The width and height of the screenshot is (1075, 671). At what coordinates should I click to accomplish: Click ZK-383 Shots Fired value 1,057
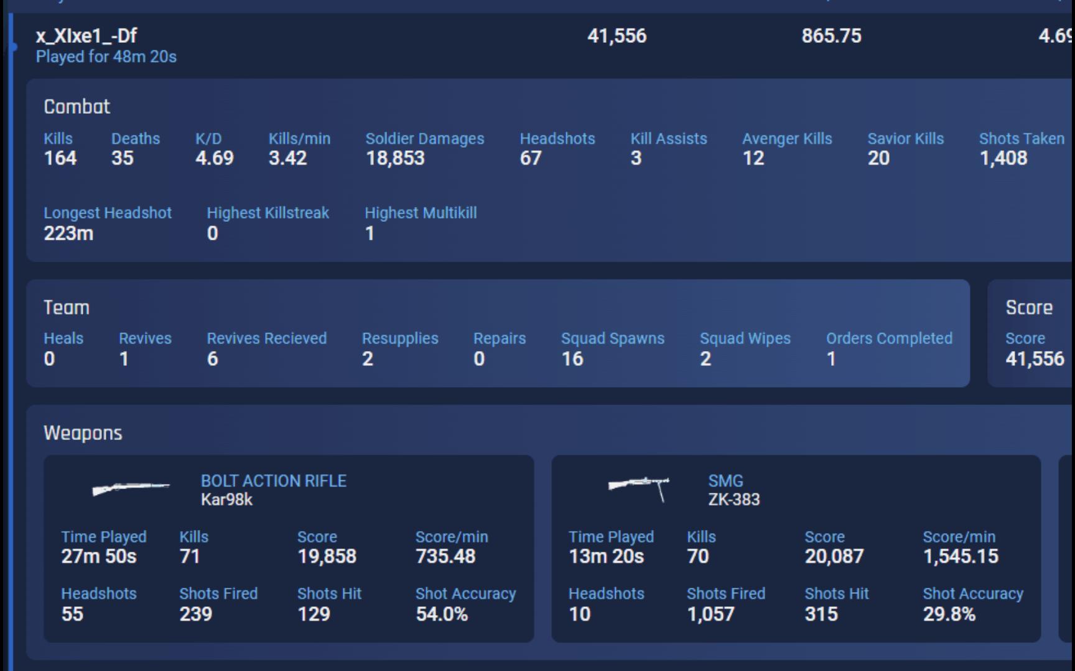tap(710, 614)
